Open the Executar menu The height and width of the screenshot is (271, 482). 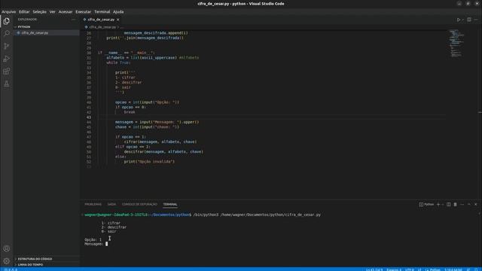point(84,12)
